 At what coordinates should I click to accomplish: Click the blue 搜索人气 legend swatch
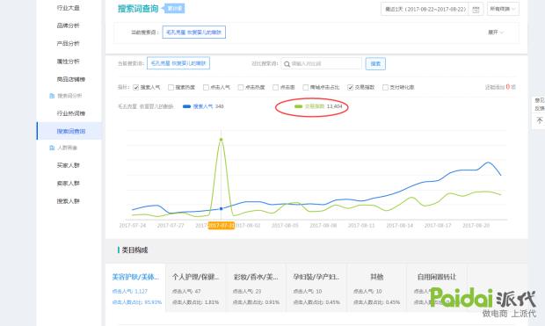[186, 106]
